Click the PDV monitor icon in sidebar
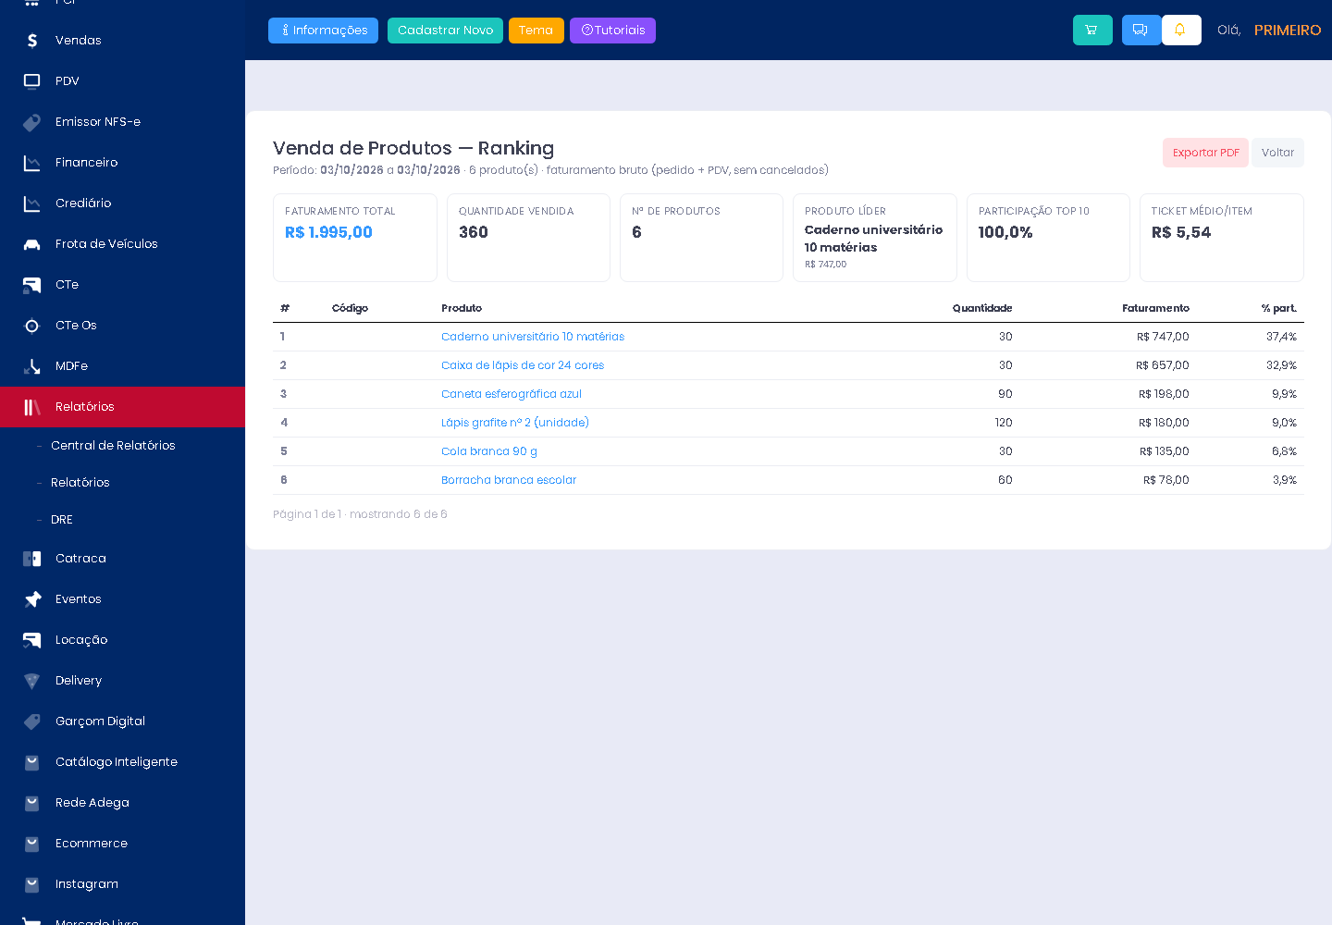This screenshot has height=925, width=1332. click(31, 81)
